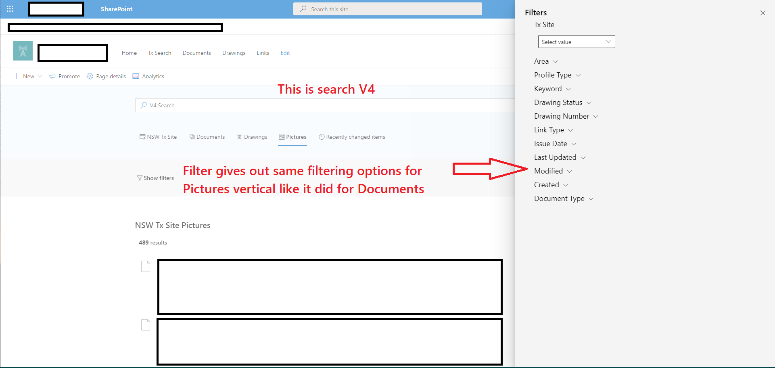
Task: Open the NSW Tx Site vertical
Action: click(x=158, y=137)
